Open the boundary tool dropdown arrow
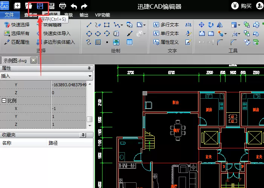The height and width of the screenshot is (188, 264). (144, 25)
